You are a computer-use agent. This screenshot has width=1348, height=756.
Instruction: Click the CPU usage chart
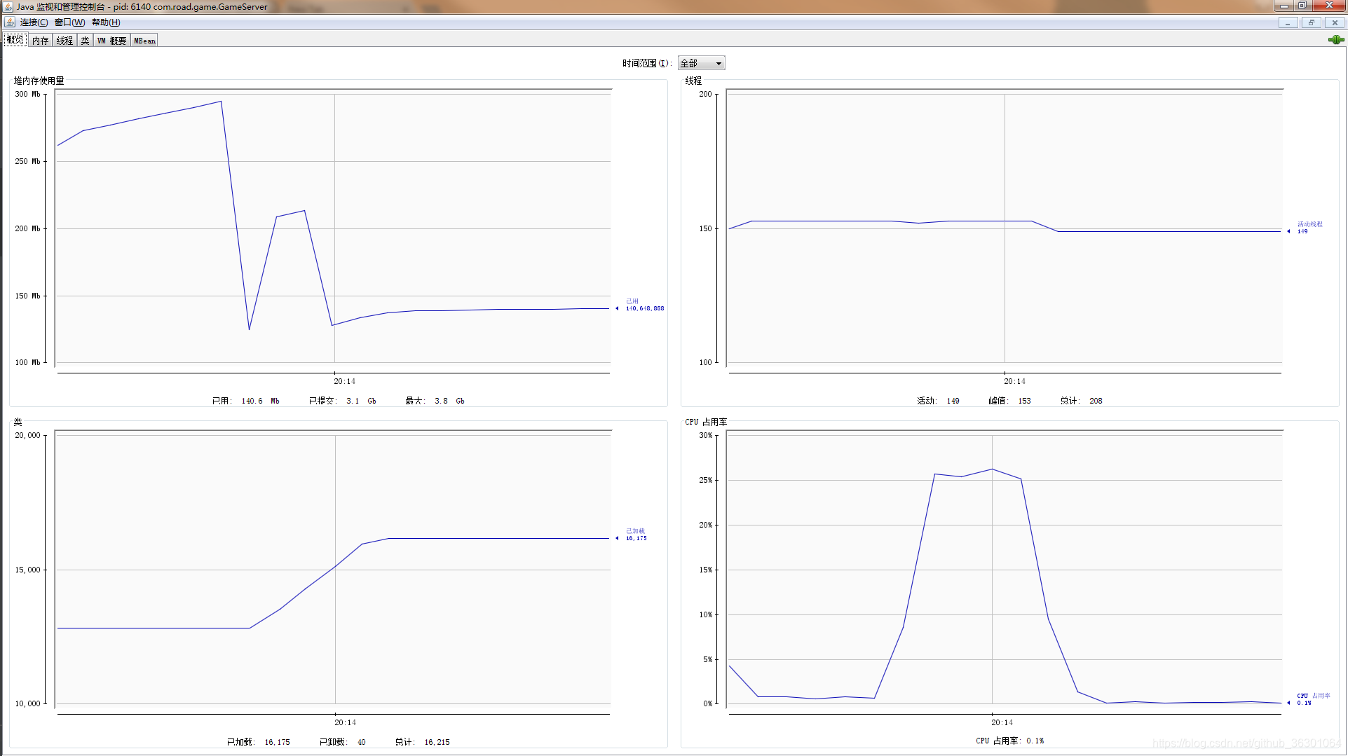tap(1005, 569)
